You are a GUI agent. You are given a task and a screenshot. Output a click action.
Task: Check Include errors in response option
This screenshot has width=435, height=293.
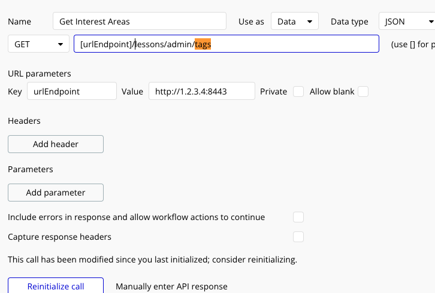[x=298, y=217]
